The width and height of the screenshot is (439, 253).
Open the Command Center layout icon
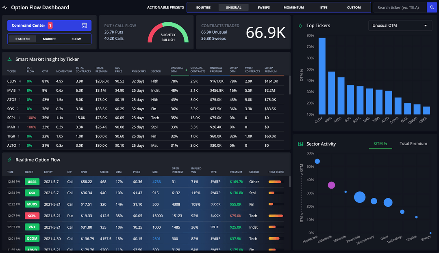tap(84, 26)
